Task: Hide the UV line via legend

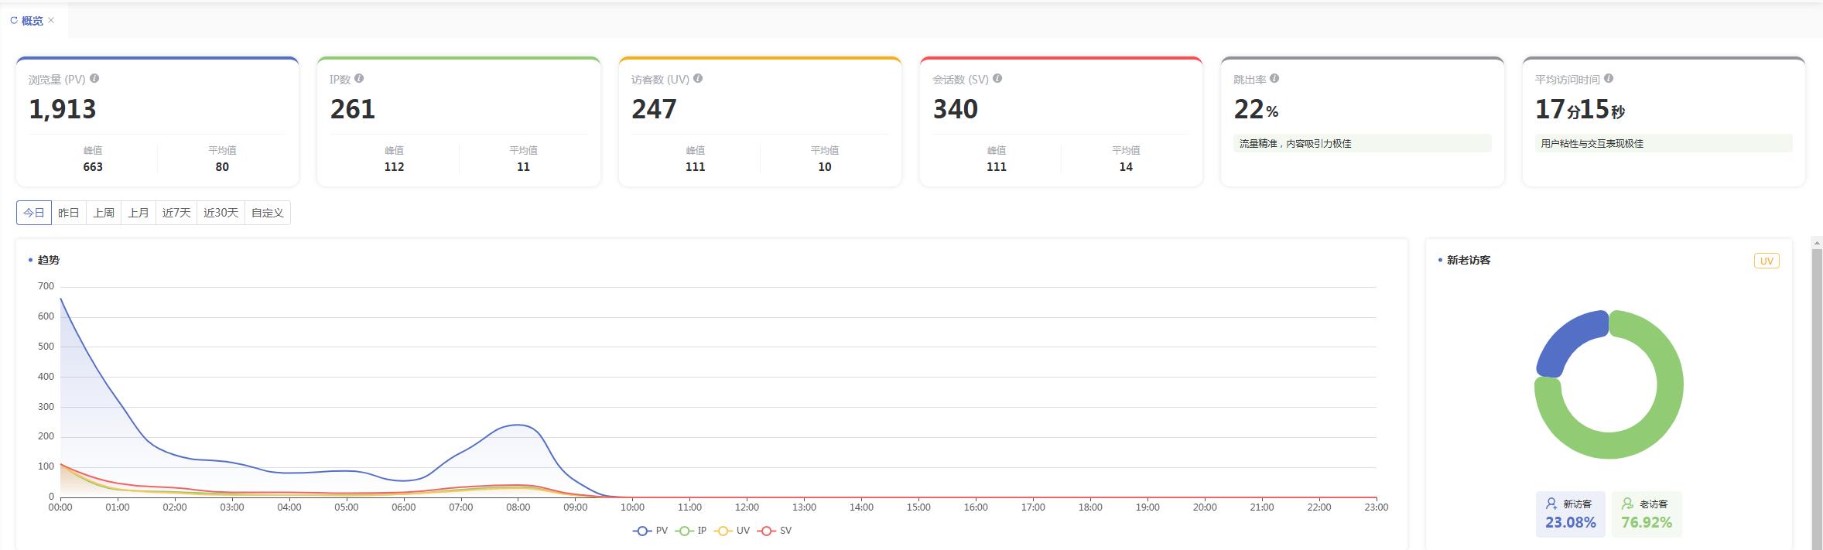Action: click(732, 531)
